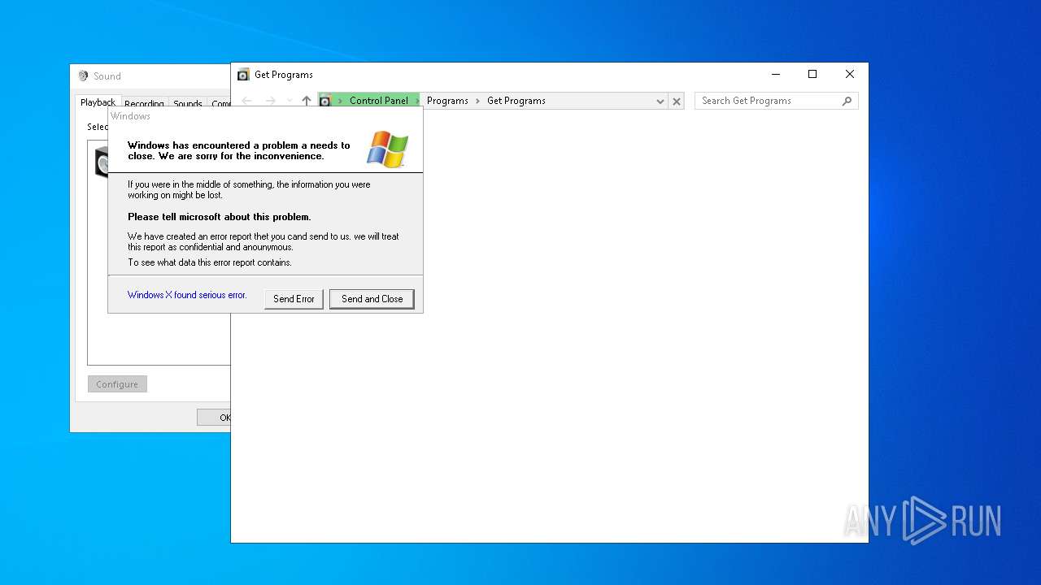Expand the chevron after Control Panel breadcrumb
The height and width of the screenshot is (585, 1041).
[418, 101]
